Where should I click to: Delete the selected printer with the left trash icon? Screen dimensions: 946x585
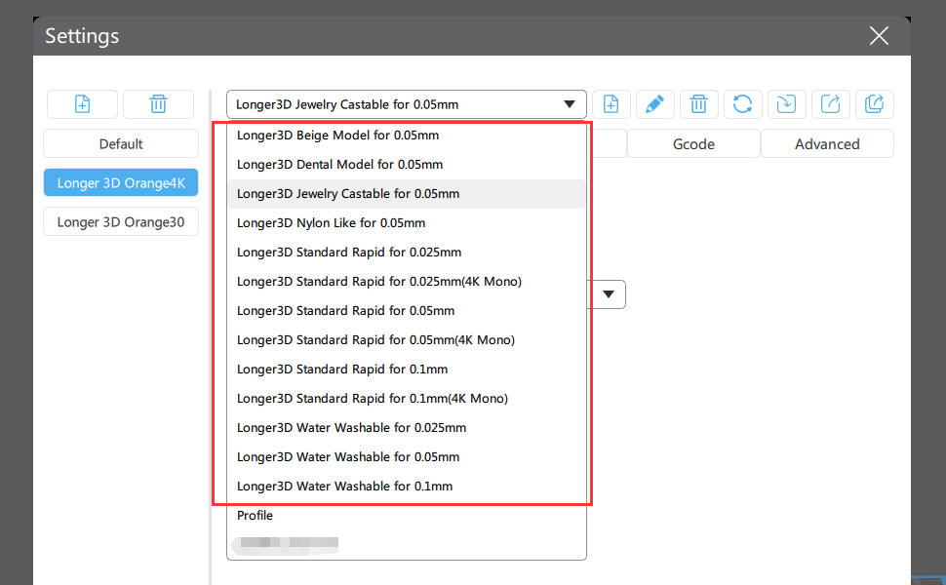(x=158, y=104)
